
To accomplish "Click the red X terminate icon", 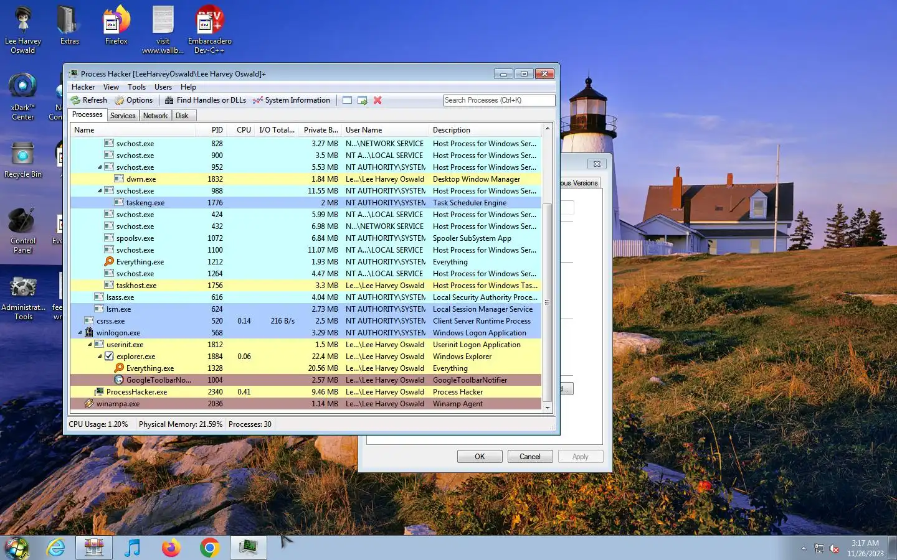I will tap(377, 100).
